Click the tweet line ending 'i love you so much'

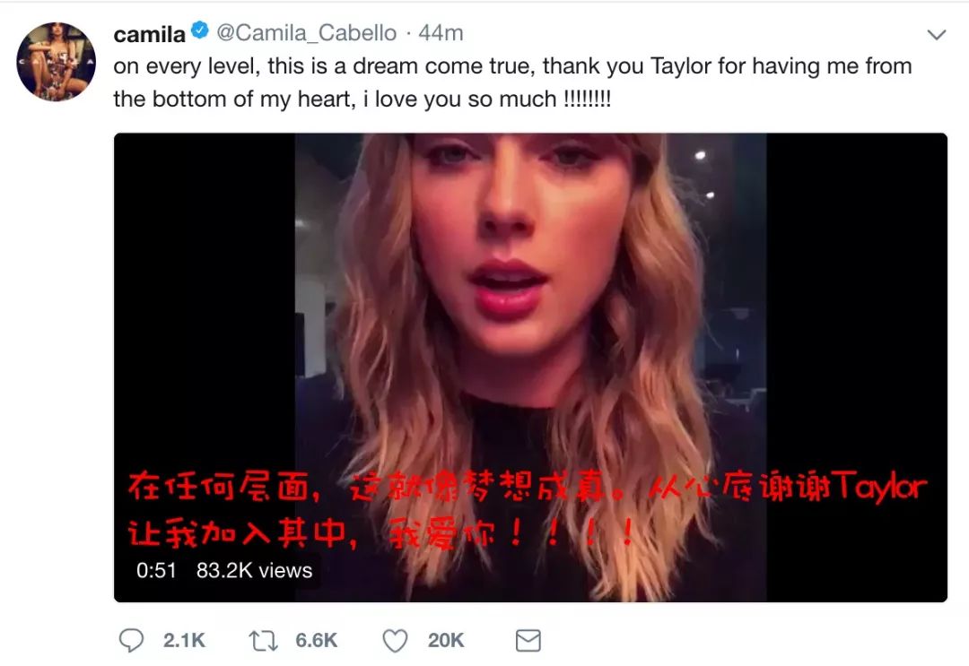(x=362, y=99)
